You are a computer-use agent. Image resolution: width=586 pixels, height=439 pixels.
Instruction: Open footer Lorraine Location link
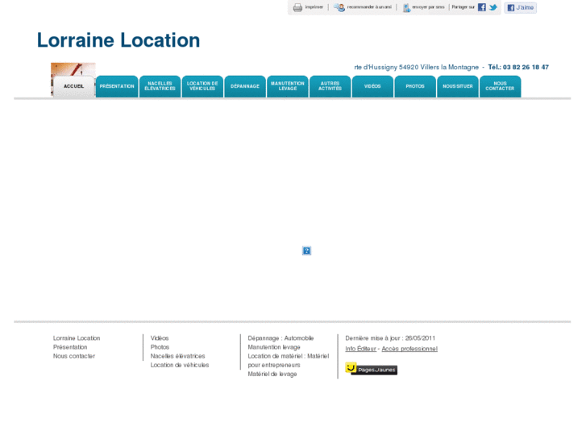[x=77, y=338]
